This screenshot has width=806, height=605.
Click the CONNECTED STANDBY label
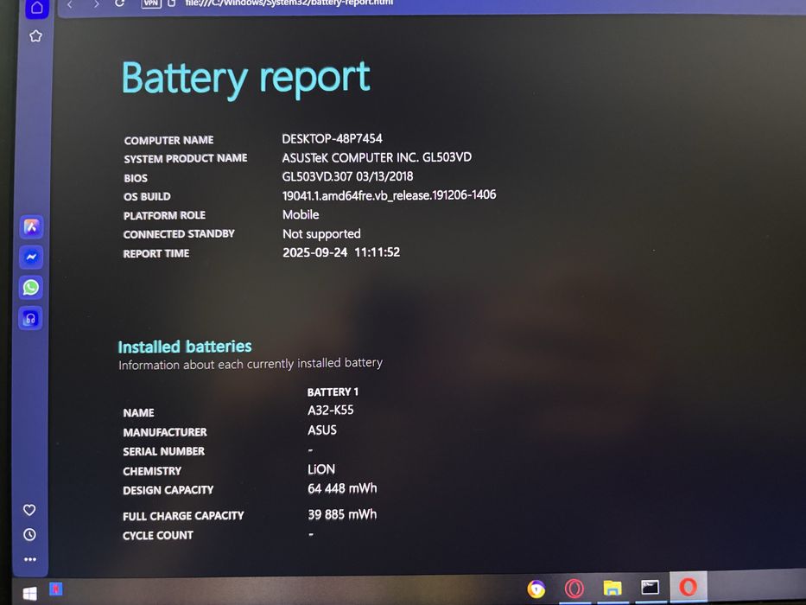(179, 234)
